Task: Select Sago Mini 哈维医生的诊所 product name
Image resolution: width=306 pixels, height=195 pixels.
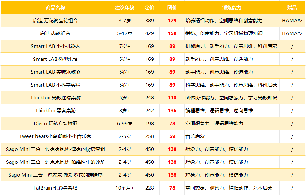Action: [x=55, y=162]
